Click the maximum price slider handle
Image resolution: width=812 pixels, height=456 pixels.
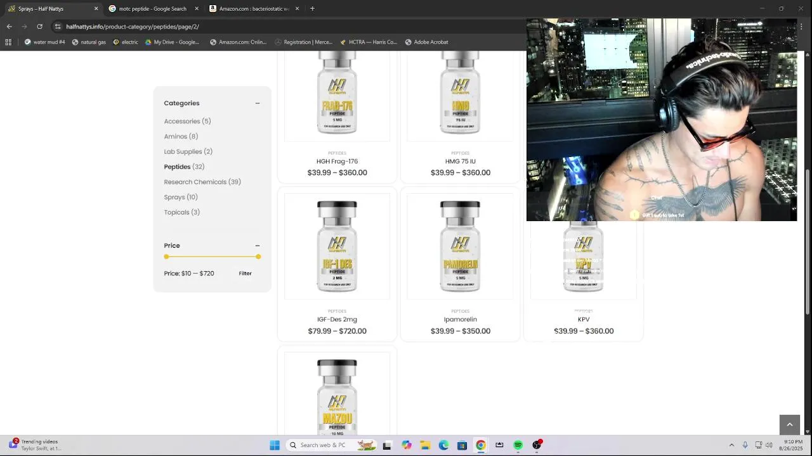(x=258, y=257)
